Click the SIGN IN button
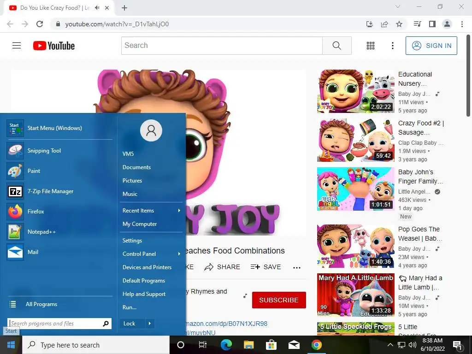This screenshot has height=354, width=472. pos(431,46)
